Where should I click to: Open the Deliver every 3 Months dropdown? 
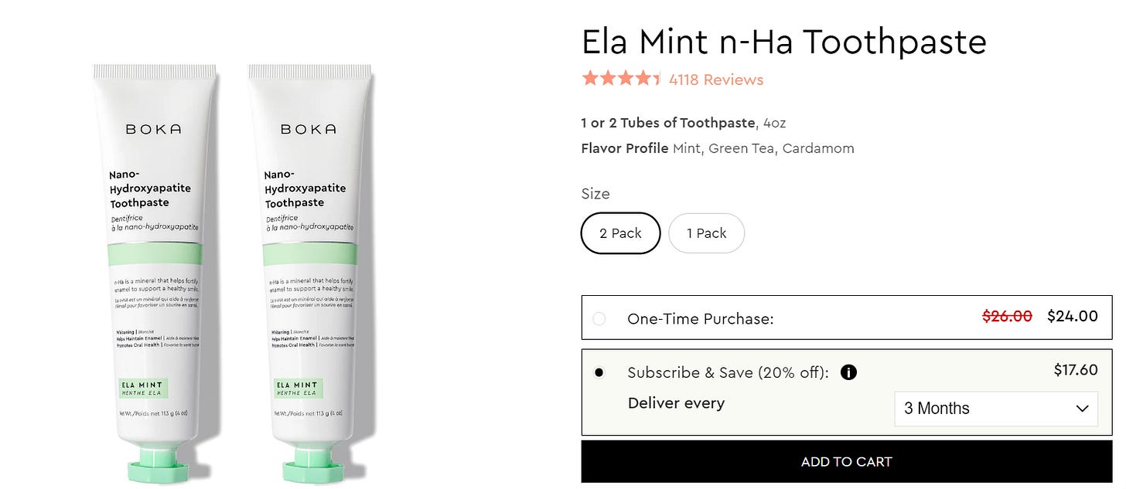(996, 409)
